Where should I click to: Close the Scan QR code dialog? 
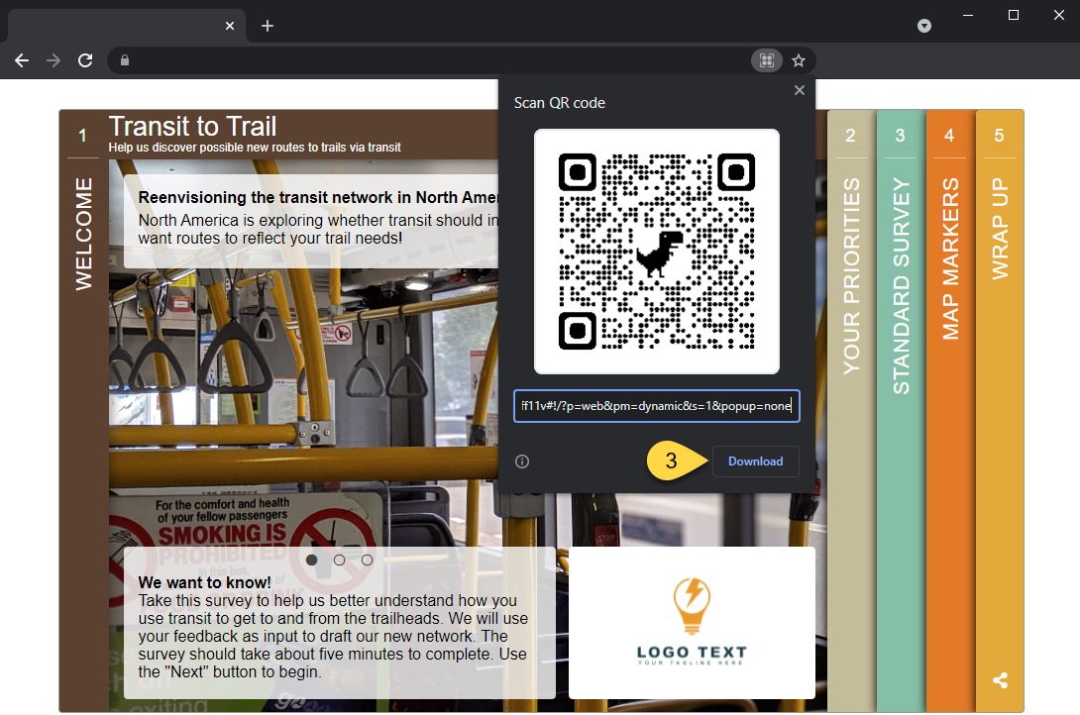tap(799, 90)
